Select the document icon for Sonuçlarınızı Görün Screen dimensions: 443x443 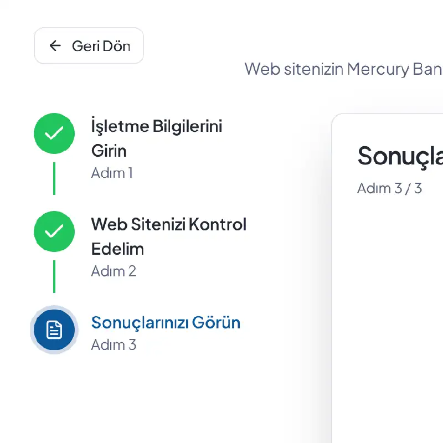coord(54,329)
